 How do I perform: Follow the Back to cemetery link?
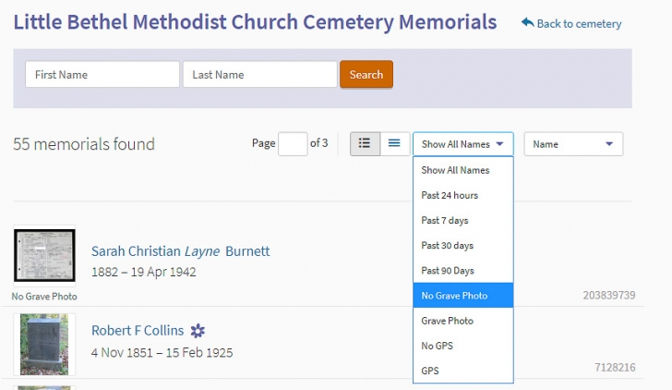[579, 24]
